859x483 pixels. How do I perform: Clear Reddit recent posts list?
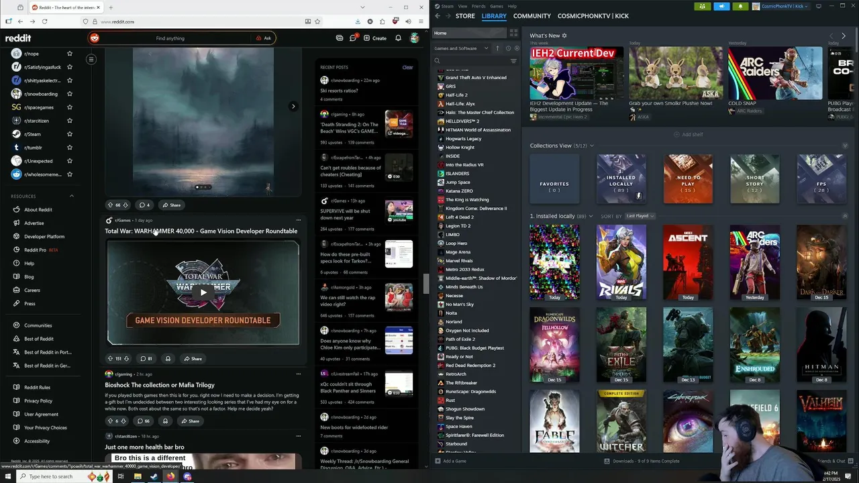tap(407, 67)
